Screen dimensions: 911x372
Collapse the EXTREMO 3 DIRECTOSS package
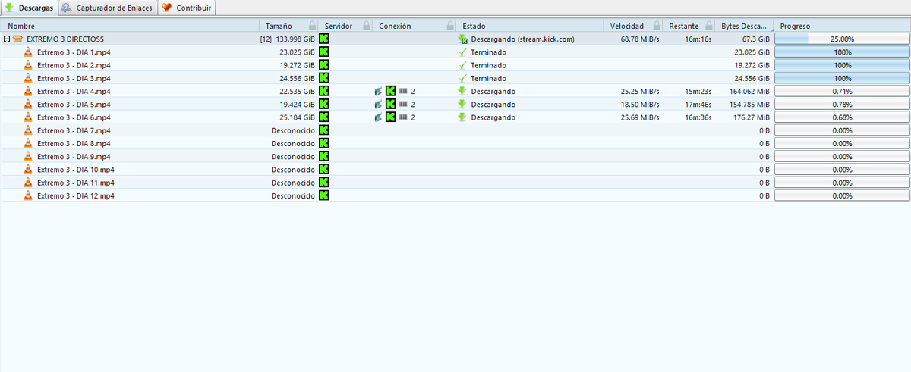6,39
